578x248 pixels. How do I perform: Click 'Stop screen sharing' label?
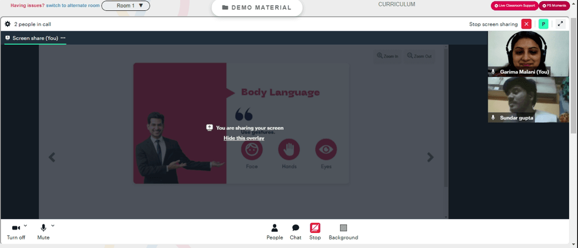coord(493,24)
